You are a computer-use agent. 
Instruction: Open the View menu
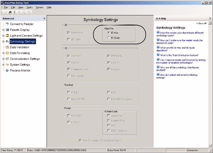pyautogui.click(x=21, y=7)
